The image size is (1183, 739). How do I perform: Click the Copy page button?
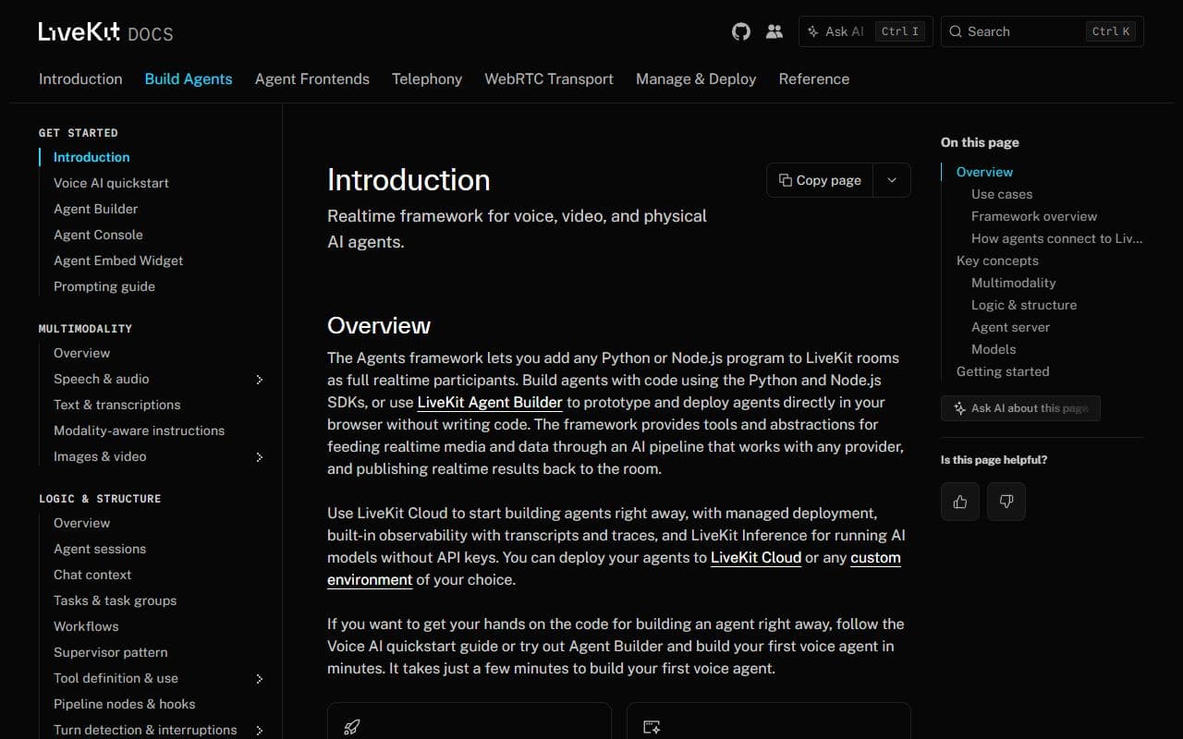pos(820,180)
